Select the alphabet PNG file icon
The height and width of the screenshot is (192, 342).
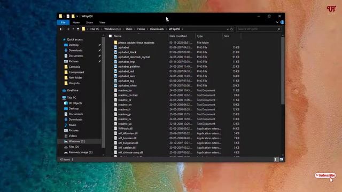tap(115, 47)
